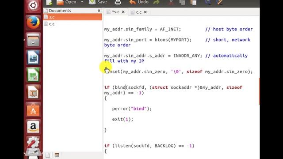Open the Files manager from the dock

coord(33,40)
